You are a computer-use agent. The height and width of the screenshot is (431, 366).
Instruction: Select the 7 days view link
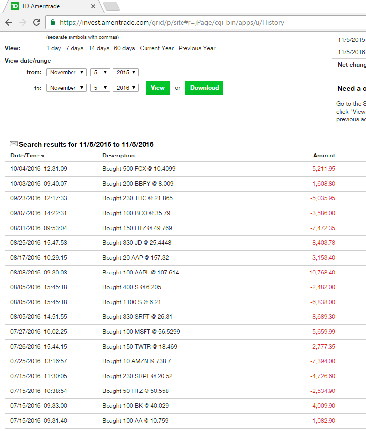pos(74,48)
